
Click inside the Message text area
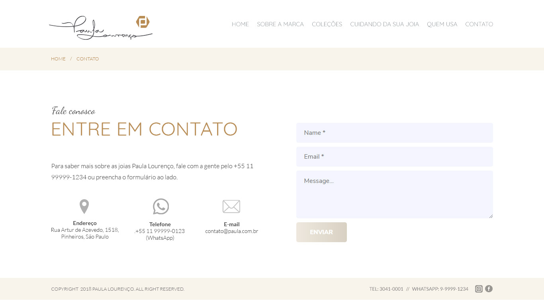(394, 194)
